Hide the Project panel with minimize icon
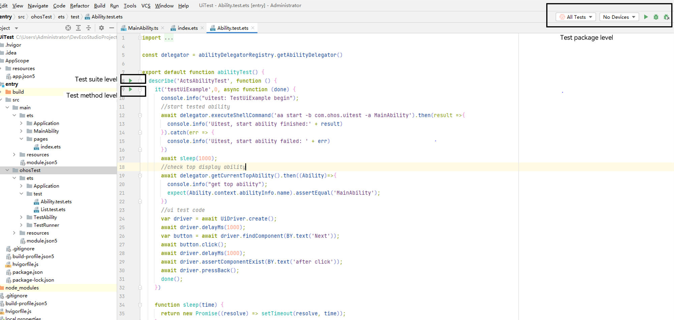Viewport: 674px width, 320px height. tap(112, 28)
